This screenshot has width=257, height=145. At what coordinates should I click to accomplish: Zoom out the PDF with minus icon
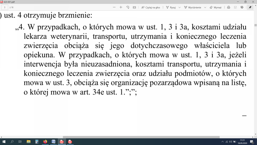point(114,8)
